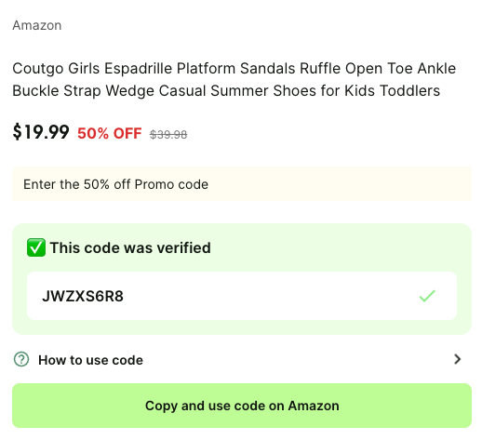This screenshot has height=440, width=482.
Task: Expand the How to use code chevron
Action: tap(457, 359)
